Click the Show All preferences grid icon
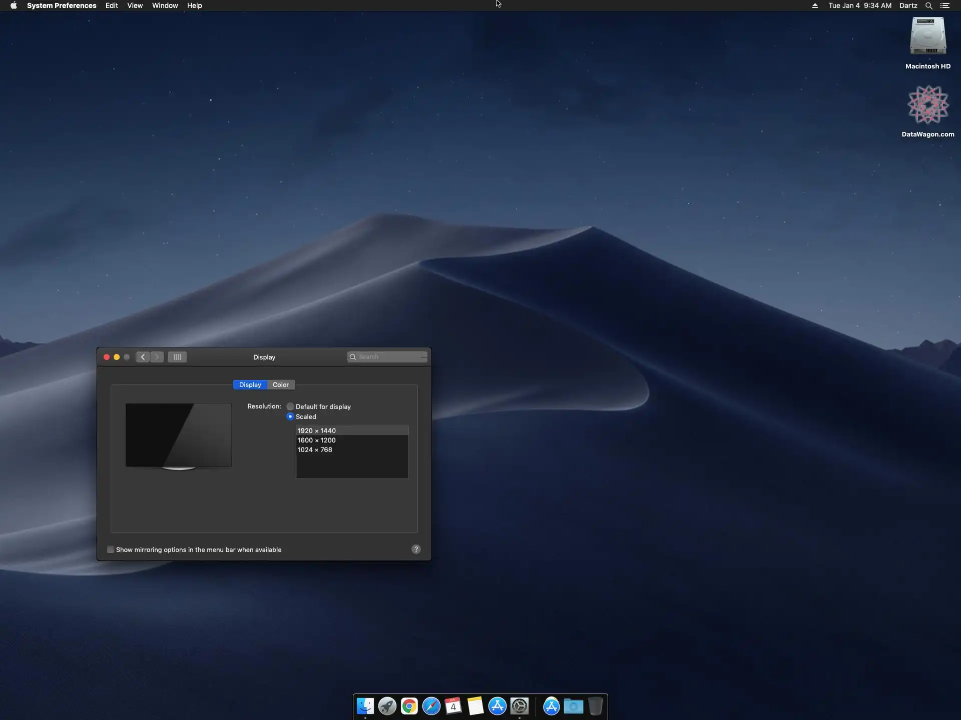 point(177,357)
